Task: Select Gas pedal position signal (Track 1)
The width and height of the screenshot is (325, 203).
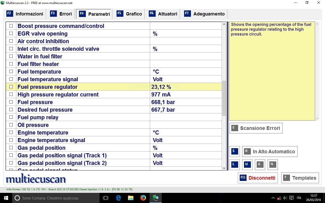Action: pyautogui.click(x=62, y=155)
